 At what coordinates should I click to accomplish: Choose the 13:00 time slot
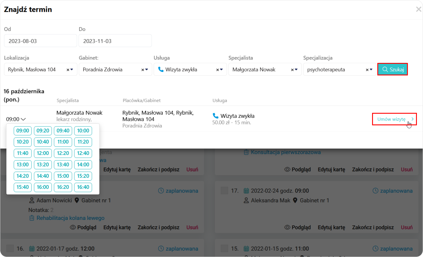point(23,164)
